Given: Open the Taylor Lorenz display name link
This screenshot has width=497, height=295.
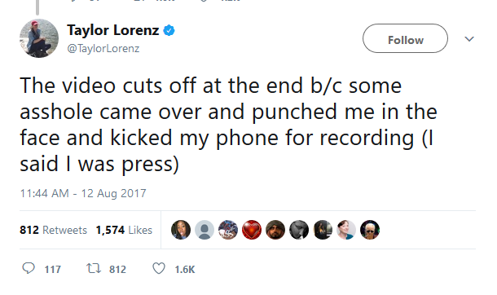Looking at the screenshot, I should [x=112, y=31].
